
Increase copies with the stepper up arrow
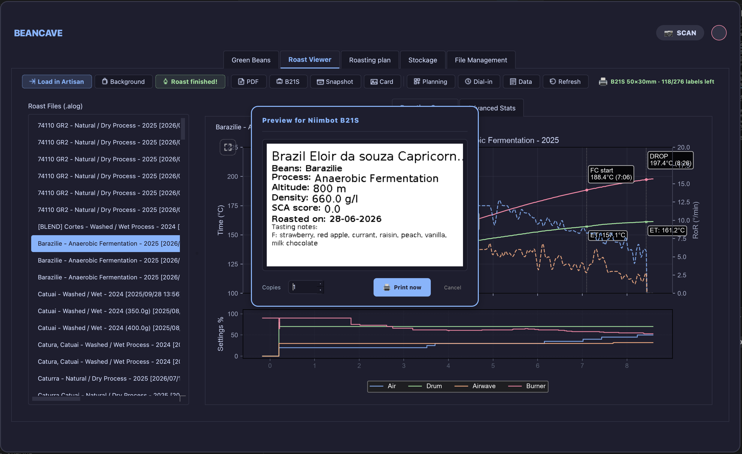[x=320, y=284]
